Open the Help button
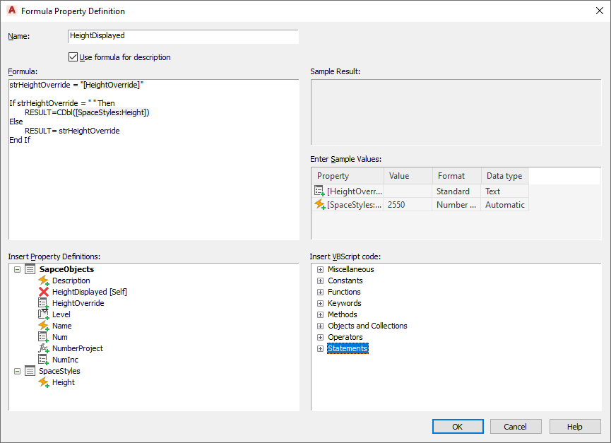The width and height of the screenshot is (611, 443). (574, 427)
